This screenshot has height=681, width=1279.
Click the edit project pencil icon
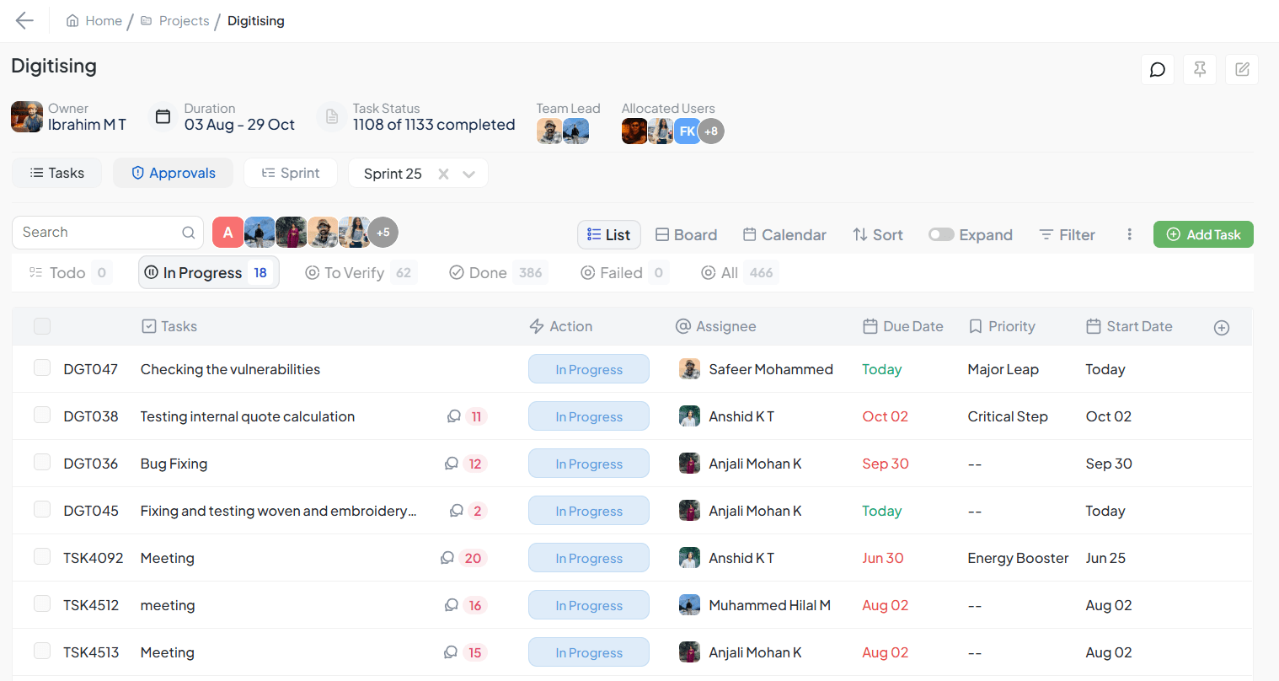1241,69
